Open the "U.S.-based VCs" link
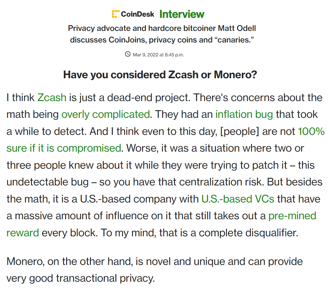330x292 pixels. point(238,199)
